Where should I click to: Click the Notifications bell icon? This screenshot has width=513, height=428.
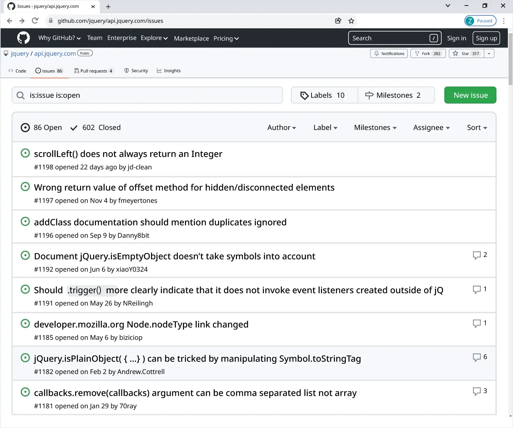[x=377, y=53]
